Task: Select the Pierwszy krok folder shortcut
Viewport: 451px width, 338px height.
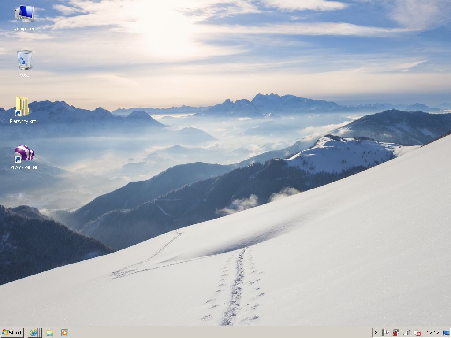Action: point(24,109)
